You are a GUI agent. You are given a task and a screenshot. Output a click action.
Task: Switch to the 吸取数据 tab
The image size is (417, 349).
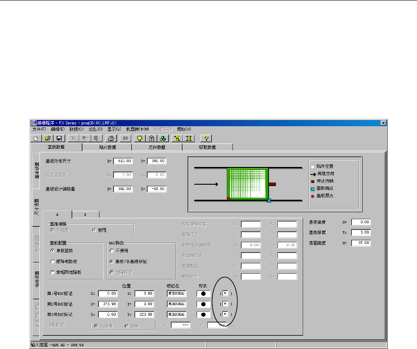pos(207,147)
